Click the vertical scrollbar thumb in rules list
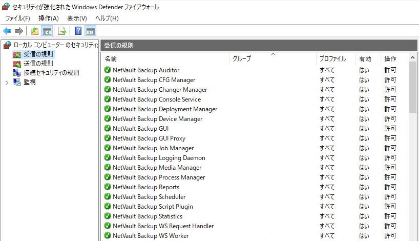 [412, 87]
